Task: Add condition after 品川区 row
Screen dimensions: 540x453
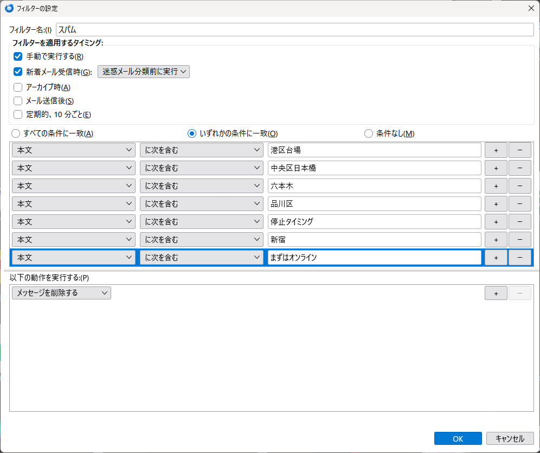Action: (x=496, y=204)
